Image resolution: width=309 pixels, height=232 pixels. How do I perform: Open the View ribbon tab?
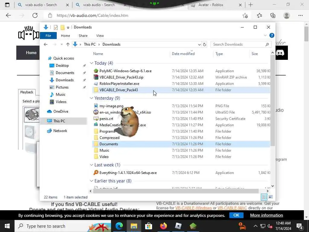100,36
